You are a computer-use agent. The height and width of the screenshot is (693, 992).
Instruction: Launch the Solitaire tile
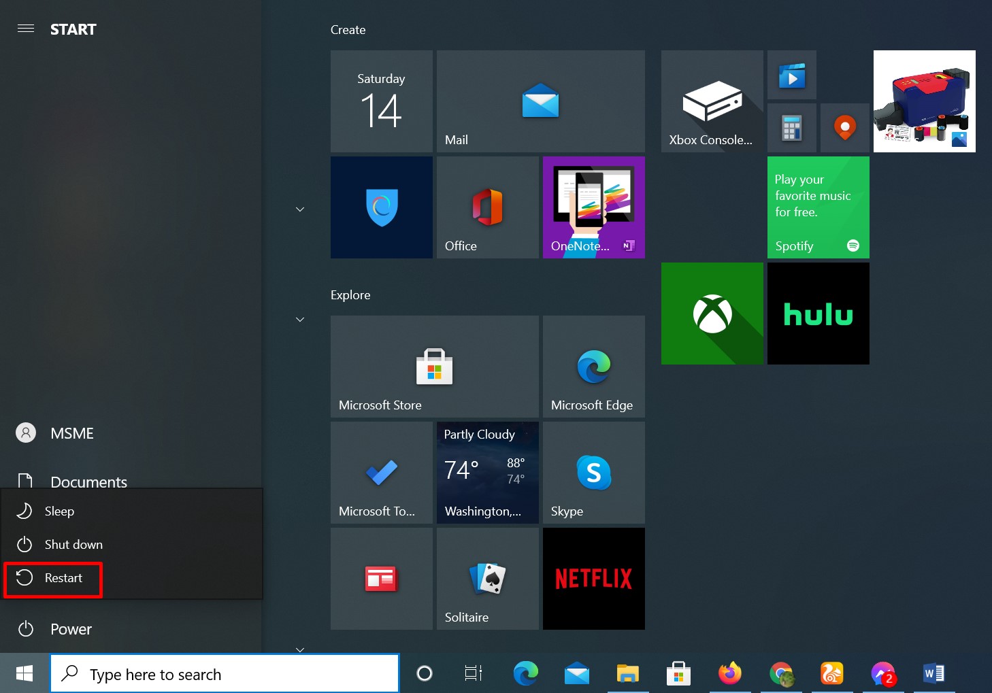pyautogui.click(x=487, y=578)
